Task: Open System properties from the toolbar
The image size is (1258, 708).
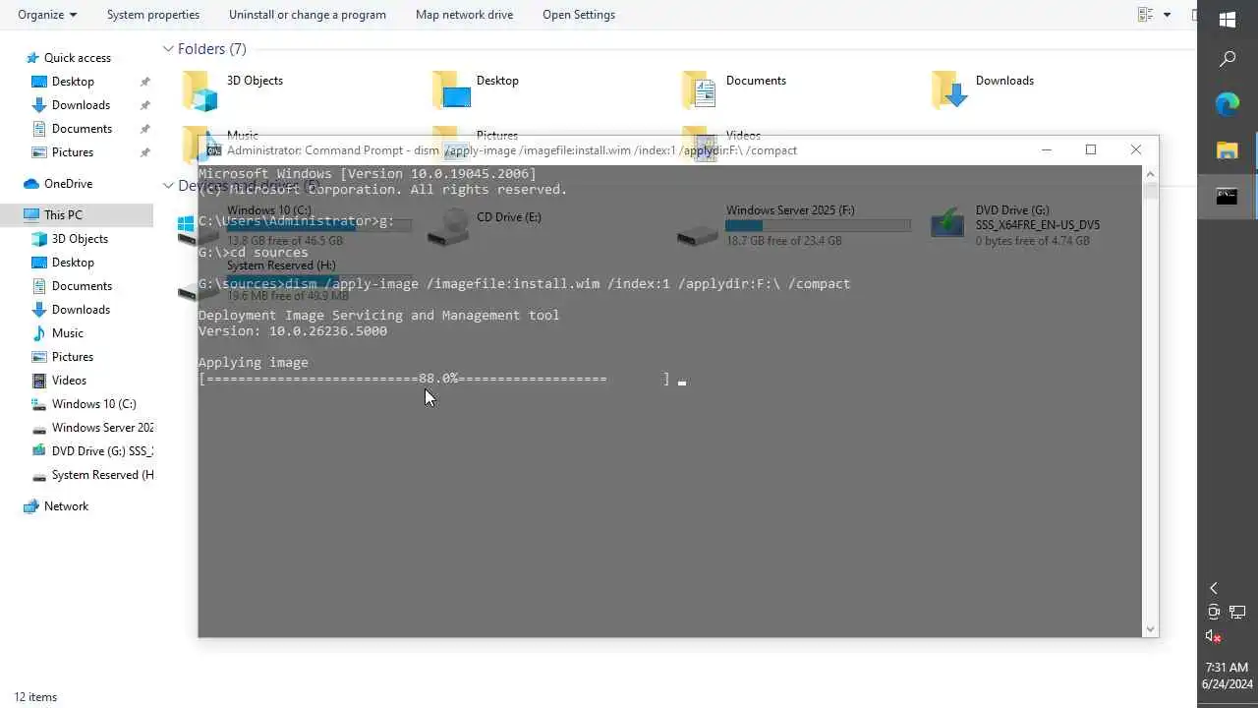Action: 153,15
